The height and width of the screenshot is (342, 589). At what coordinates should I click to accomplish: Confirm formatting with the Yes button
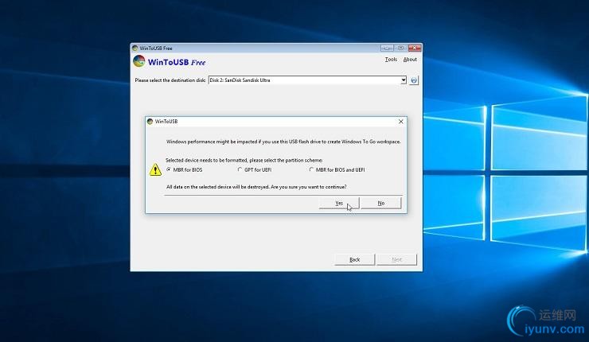click(339, 203)
